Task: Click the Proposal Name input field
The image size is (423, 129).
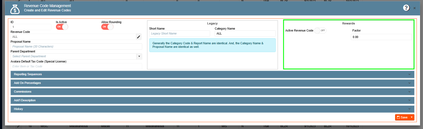Action: point(76,46)
